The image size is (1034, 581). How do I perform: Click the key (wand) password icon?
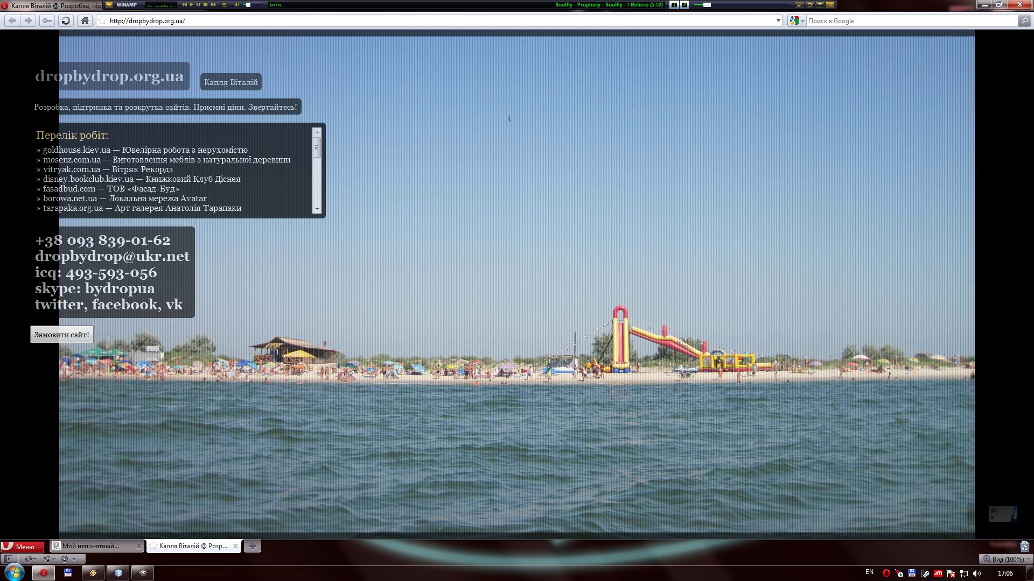[x=47, y=21]
